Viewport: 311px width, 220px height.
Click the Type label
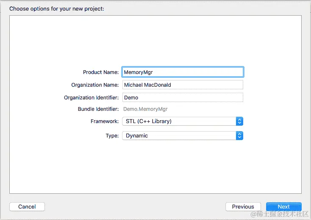112,136
